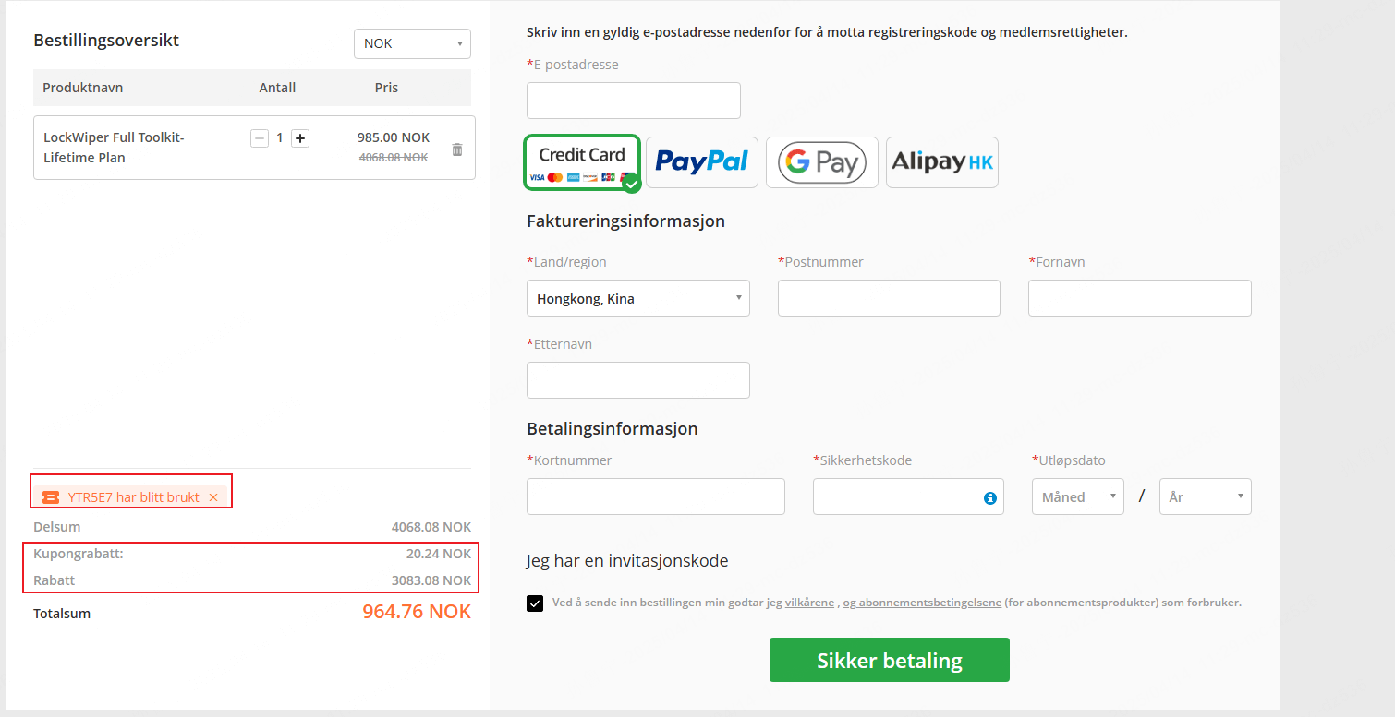This screenshot has height=717, width=1395.
Task: Click the Sikker betaling button
Action: pyautogui.click(x=890, y=660)
